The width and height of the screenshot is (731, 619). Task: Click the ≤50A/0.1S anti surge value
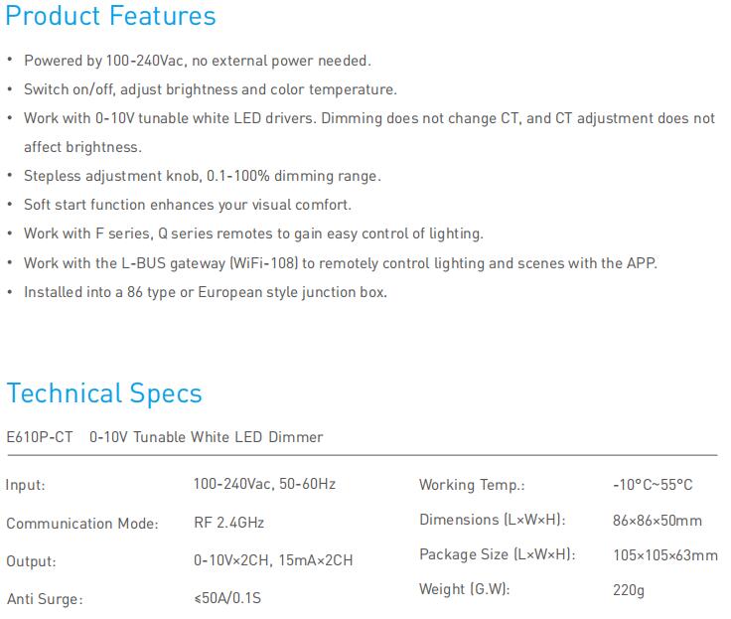coord(227,598)
